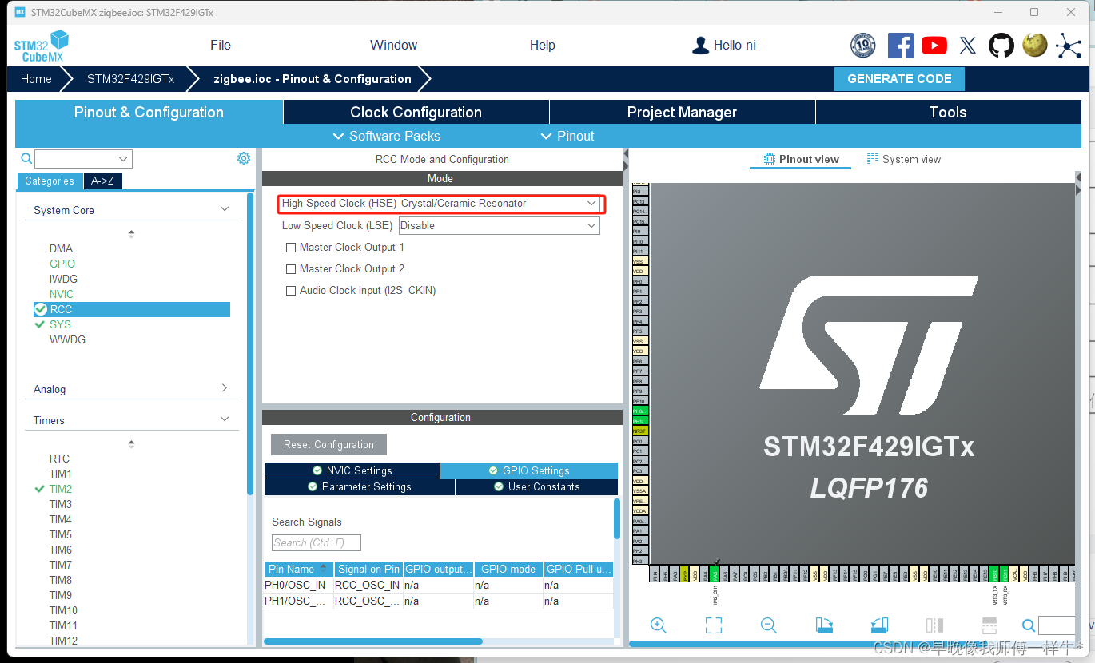Open the ST community network icon
This screenshot has height=663, width=1095.
[x=1069, y=46]
